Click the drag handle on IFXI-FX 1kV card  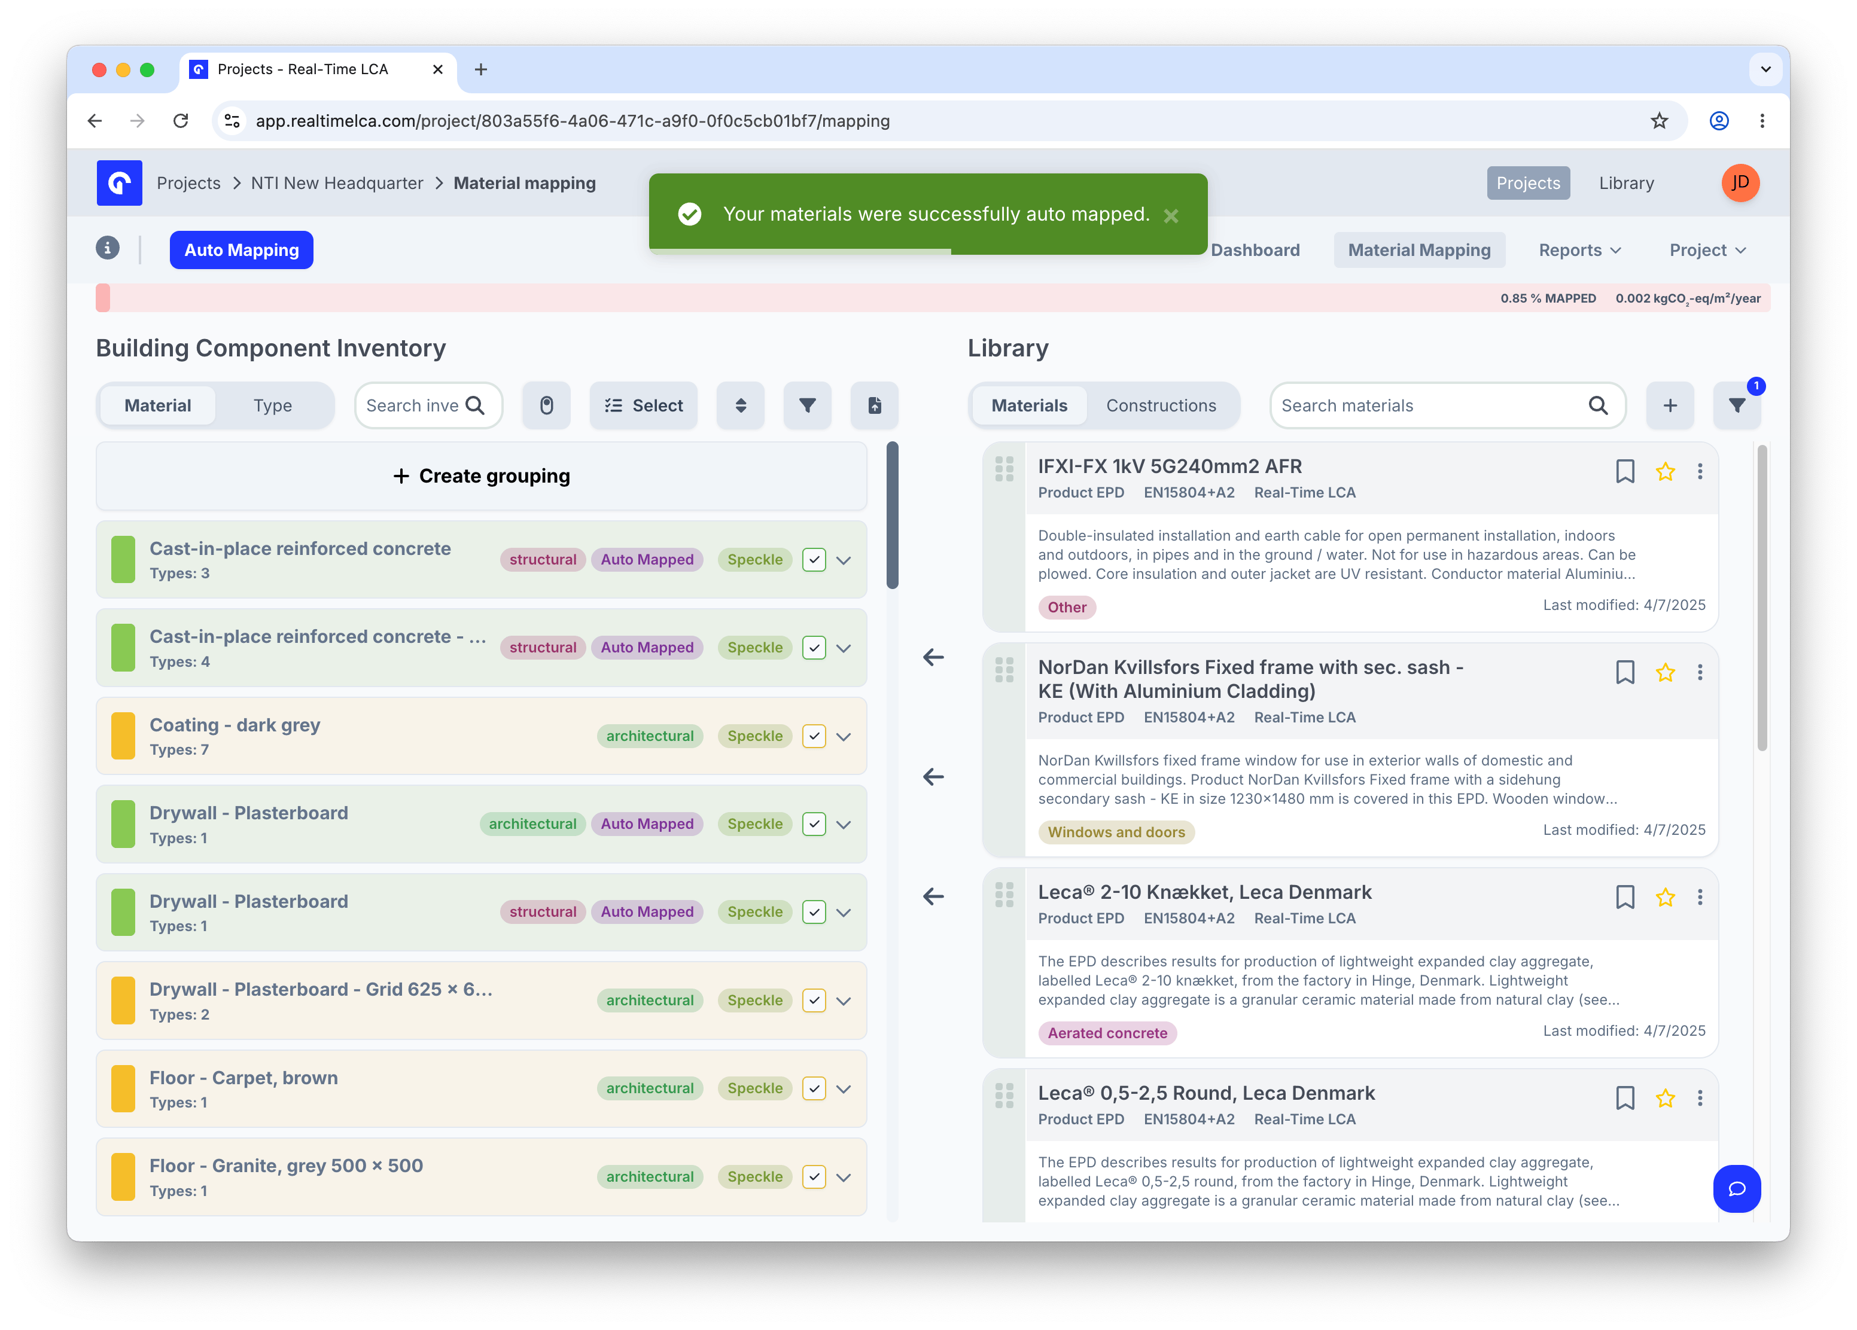point(1004,469)
